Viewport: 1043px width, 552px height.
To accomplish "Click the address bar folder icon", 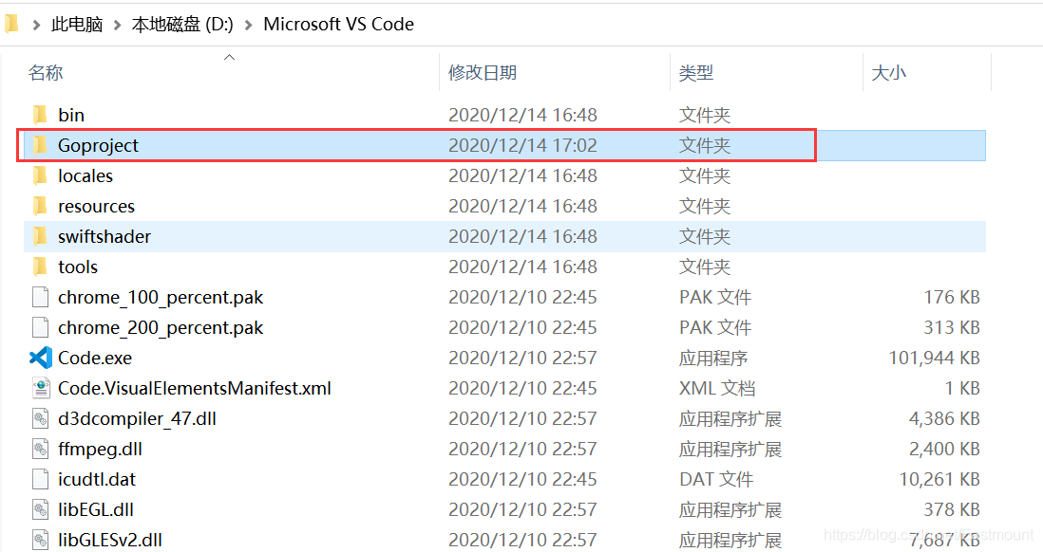I will [11, 25].
